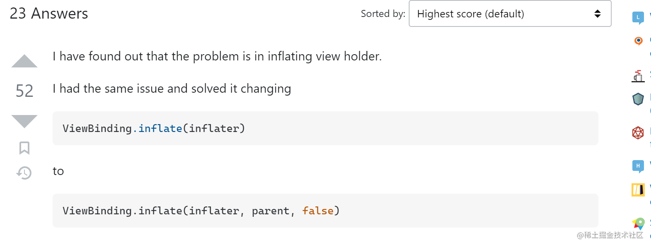Open the red dodecahedron sidebar icon
Image resolution: width=651 pixels, height=247 pixels.
tap(638, 133)
